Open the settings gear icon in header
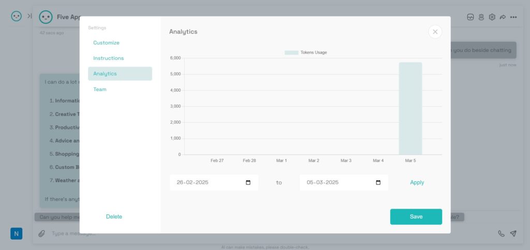530x250 pixels. tap(492, 17)
